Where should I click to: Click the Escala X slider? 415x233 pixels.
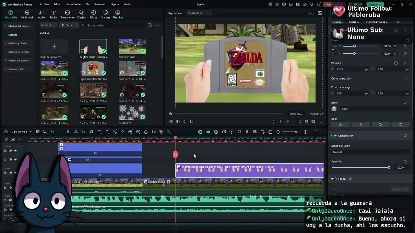click(x=360, y=46)
